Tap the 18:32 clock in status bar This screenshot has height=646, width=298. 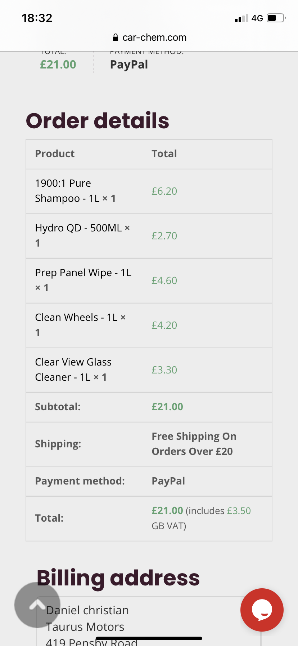tap(37, 18)
